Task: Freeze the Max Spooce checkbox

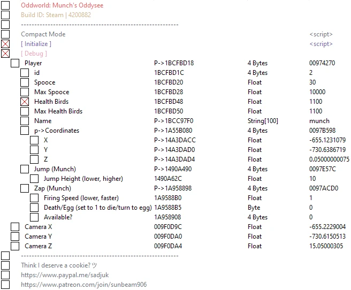Action: pos(25,92)
